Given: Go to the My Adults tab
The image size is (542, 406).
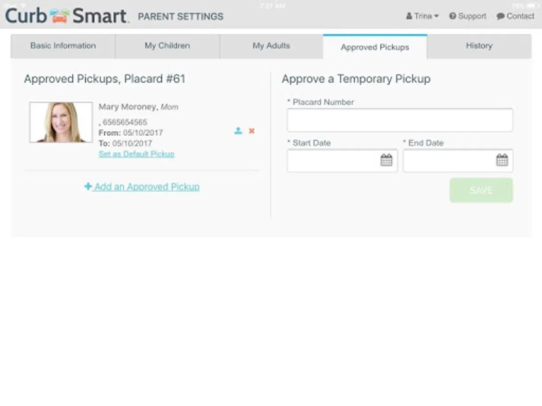Looking at the screenshot, I should 271,46.
